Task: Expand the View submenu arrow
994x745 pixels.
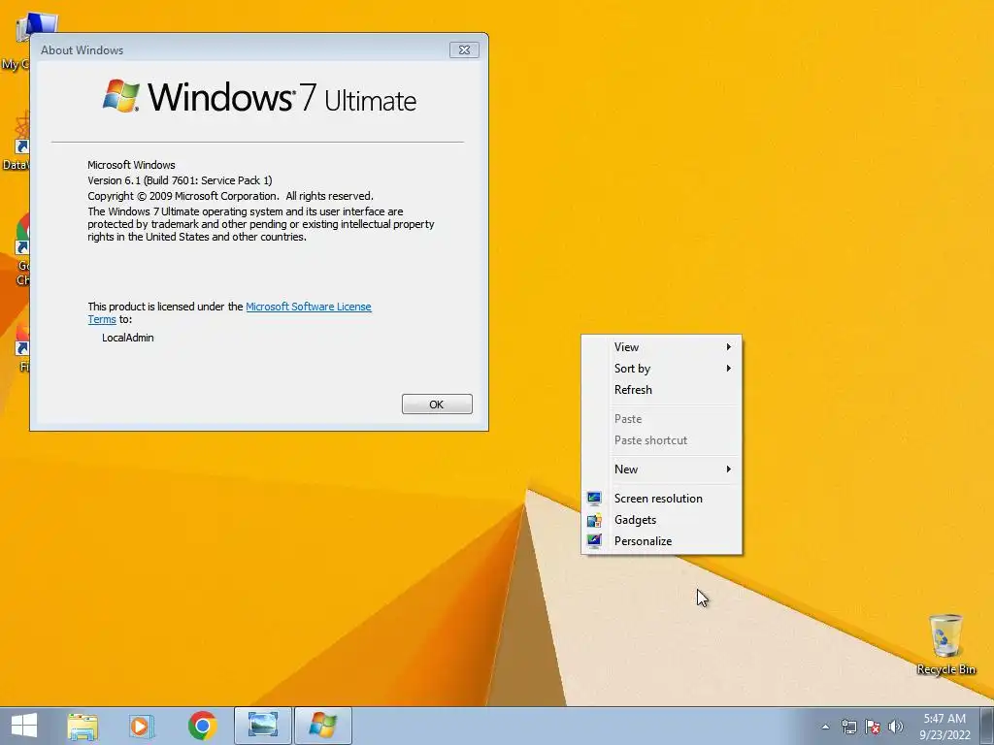Action: 728,347
